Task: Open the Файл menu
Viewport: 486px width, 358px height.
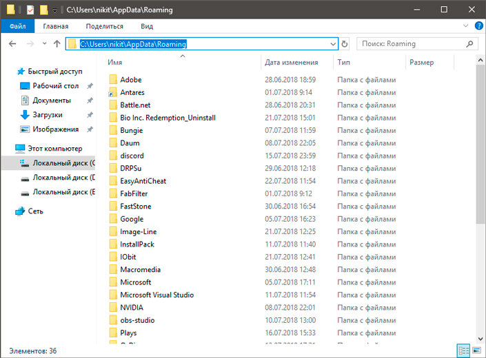Action: point(17,26)
